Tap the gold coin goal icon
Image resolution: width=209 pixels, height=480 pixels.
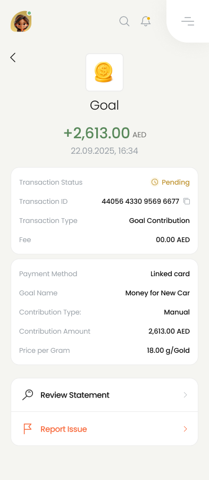tap(104, 72)
